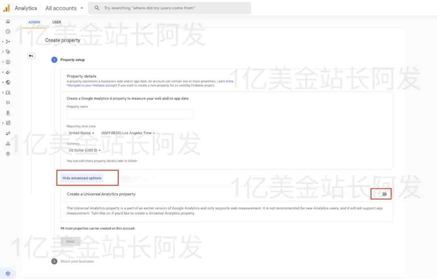
Task: Click Hide advanced options
Action: [x=82, y=178]
